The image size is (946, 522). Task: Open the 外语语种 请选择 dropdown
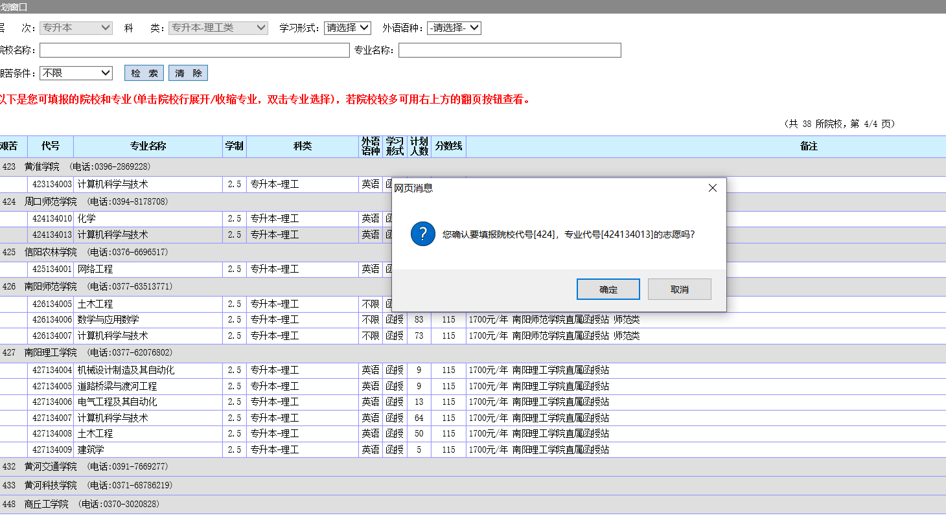click(x=454, y=28)
